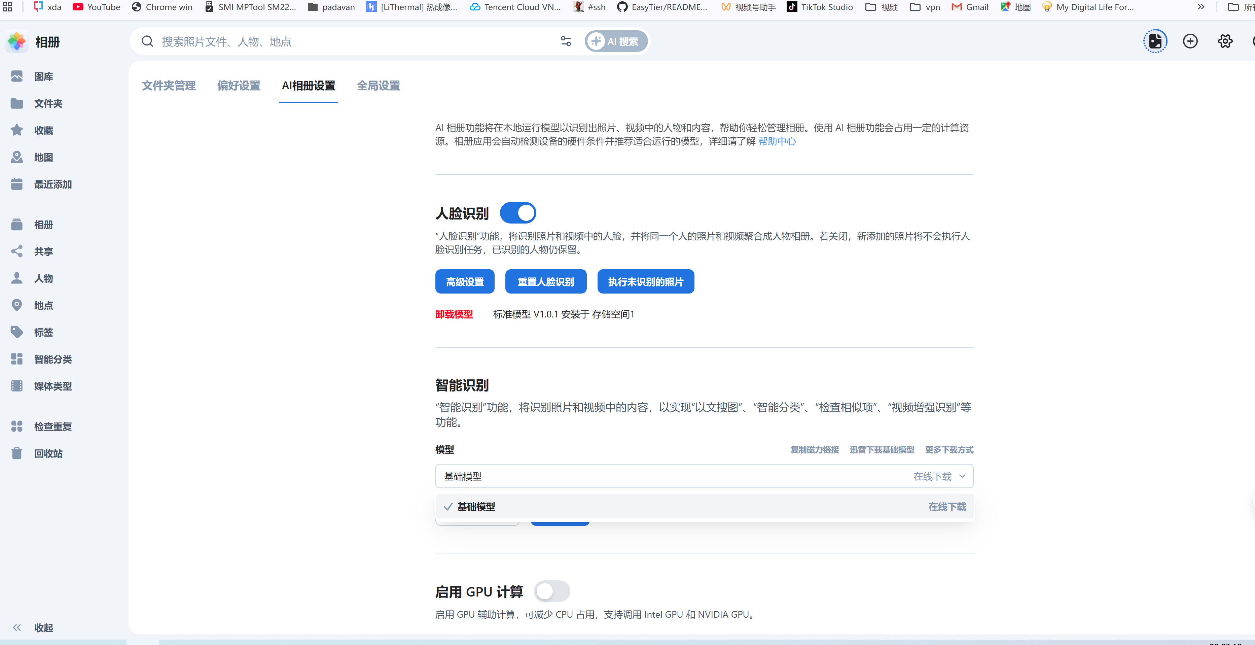The image size is (1255, 645).
Task: Open the 帮助中心 link
Action: 777,141
